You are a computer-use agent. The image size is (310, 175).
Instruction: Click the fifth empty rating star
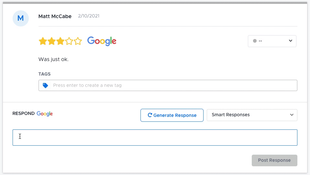click(78, 41)
